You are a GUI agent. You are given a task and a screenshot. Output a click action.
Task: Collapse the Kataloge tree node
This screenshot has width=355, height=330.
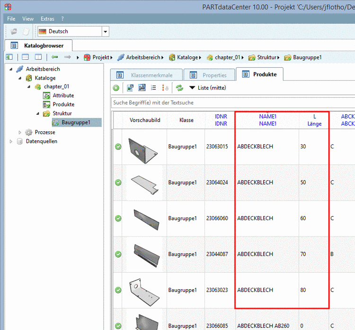20,78
